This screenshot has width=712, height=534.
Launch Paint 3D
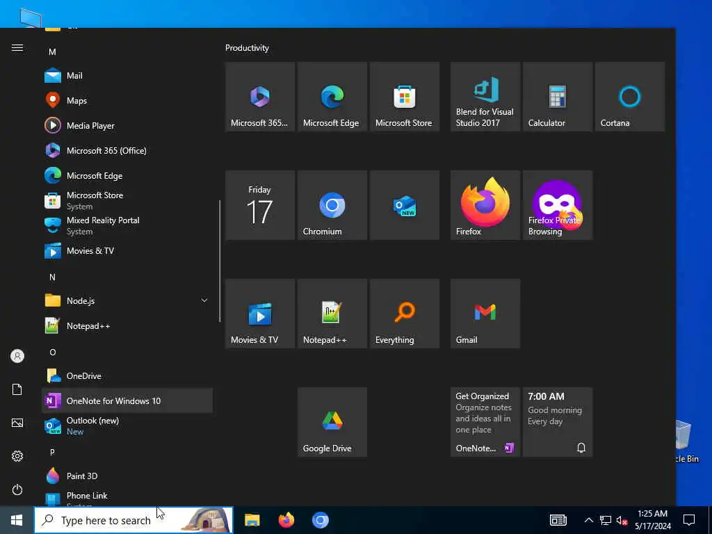pyautogui.click(x=127, y=476)
